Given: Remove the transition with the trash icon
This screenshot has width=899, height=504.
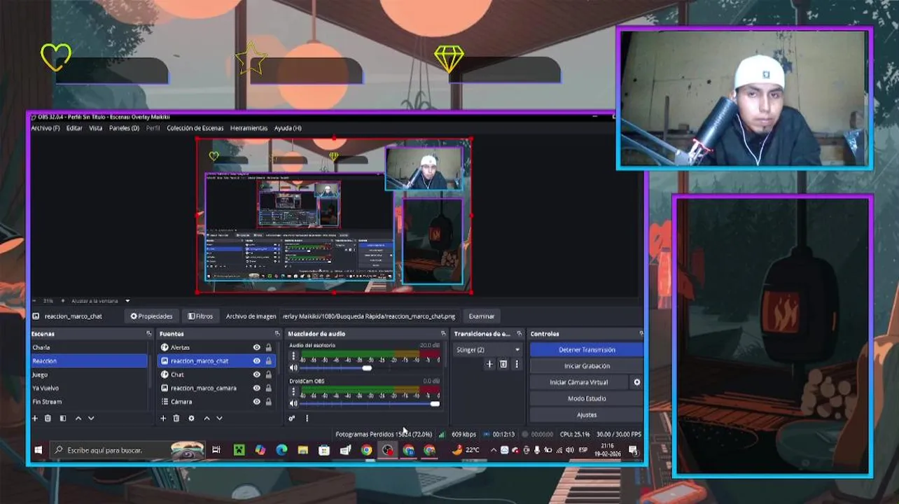Looking at the screenshot, I should click(x=503, y=364).
